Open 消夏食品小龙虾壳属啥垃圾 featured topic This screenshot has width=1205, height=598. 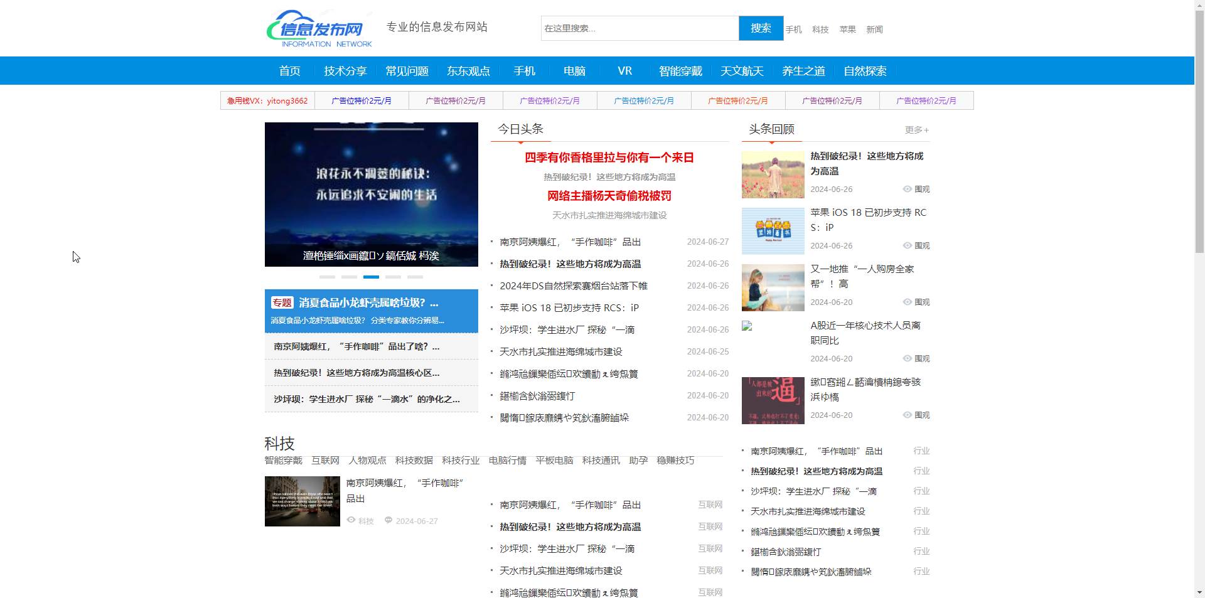[368, 302]
